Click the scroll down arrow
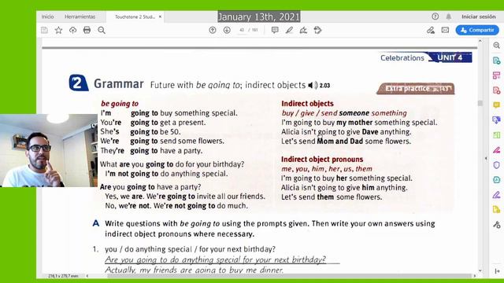504x283 pixels. 480,270
